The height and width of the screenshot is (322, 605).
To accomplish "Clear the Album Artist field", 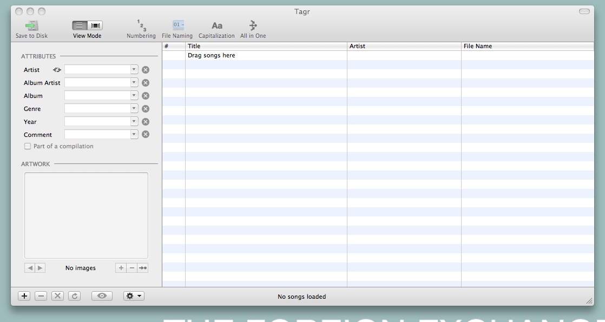I will (146, 83).
